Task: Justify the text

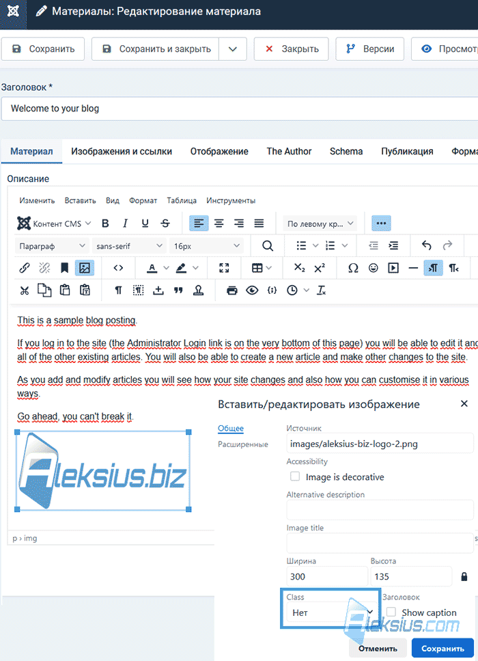Action: [259, 224]
